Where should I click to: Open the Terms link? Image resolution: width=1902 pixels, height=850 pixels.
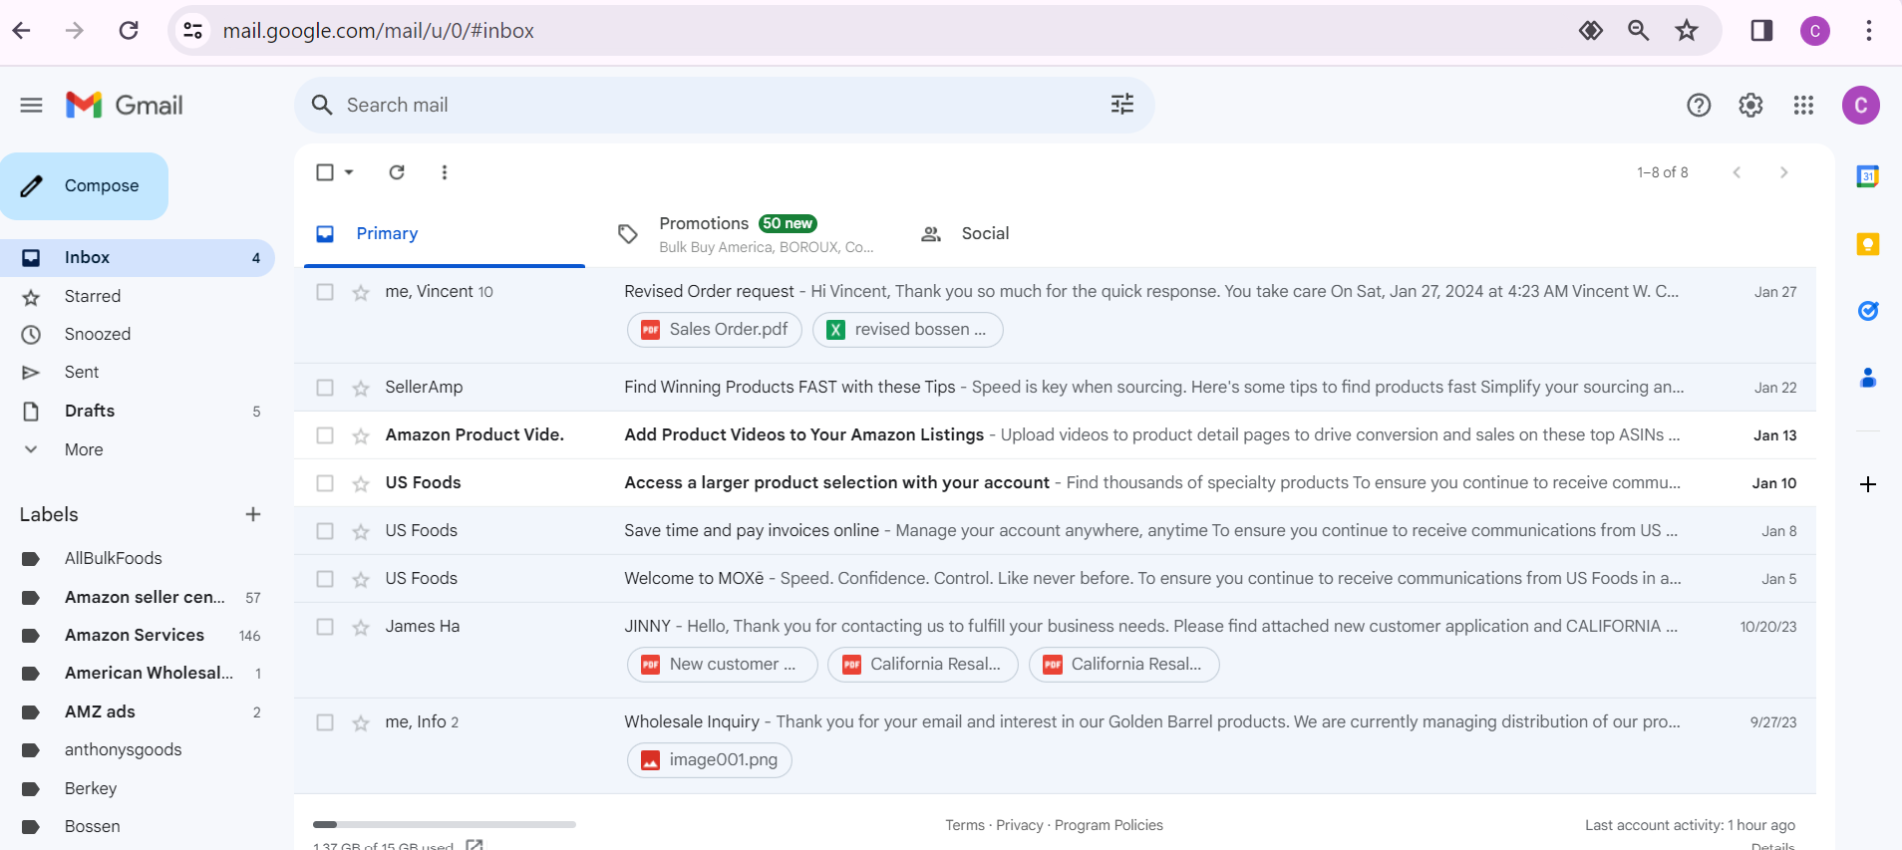click(964, 825)
